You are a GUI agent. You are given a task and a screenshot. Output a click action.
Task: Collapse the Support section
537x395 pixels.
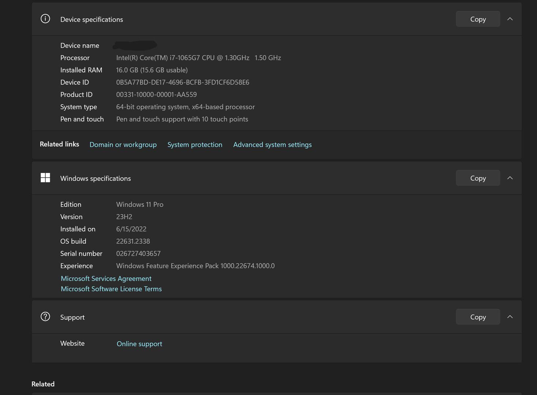[x=510, y=317]
